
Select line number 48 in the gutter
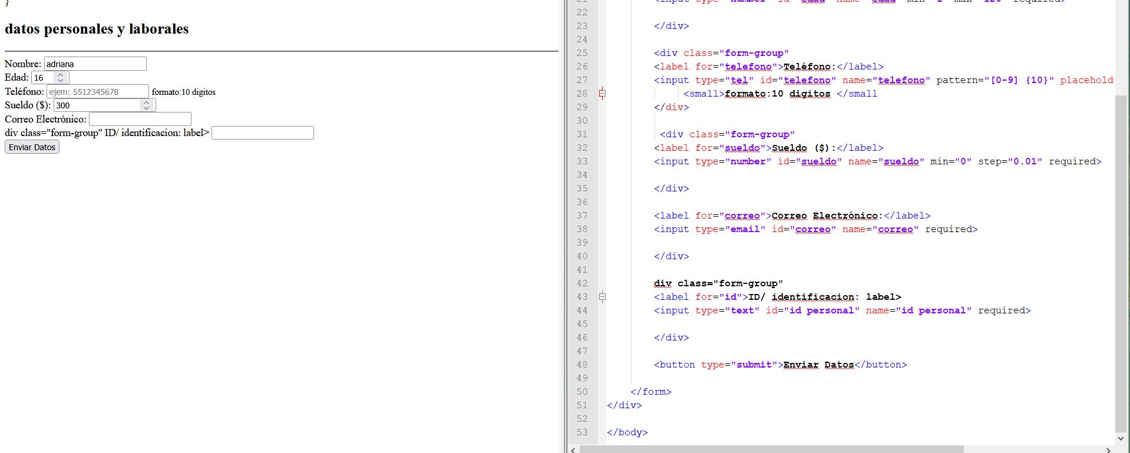point(581,365)
